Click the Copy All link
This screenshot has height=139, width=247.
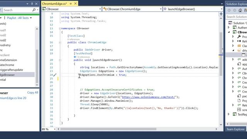point(32,93)
